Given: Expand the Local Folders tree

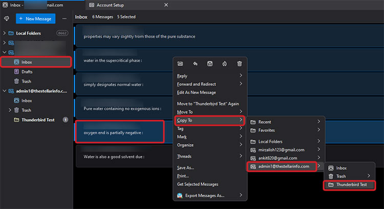Looking at the screenshot, I should tap(4, 33).
